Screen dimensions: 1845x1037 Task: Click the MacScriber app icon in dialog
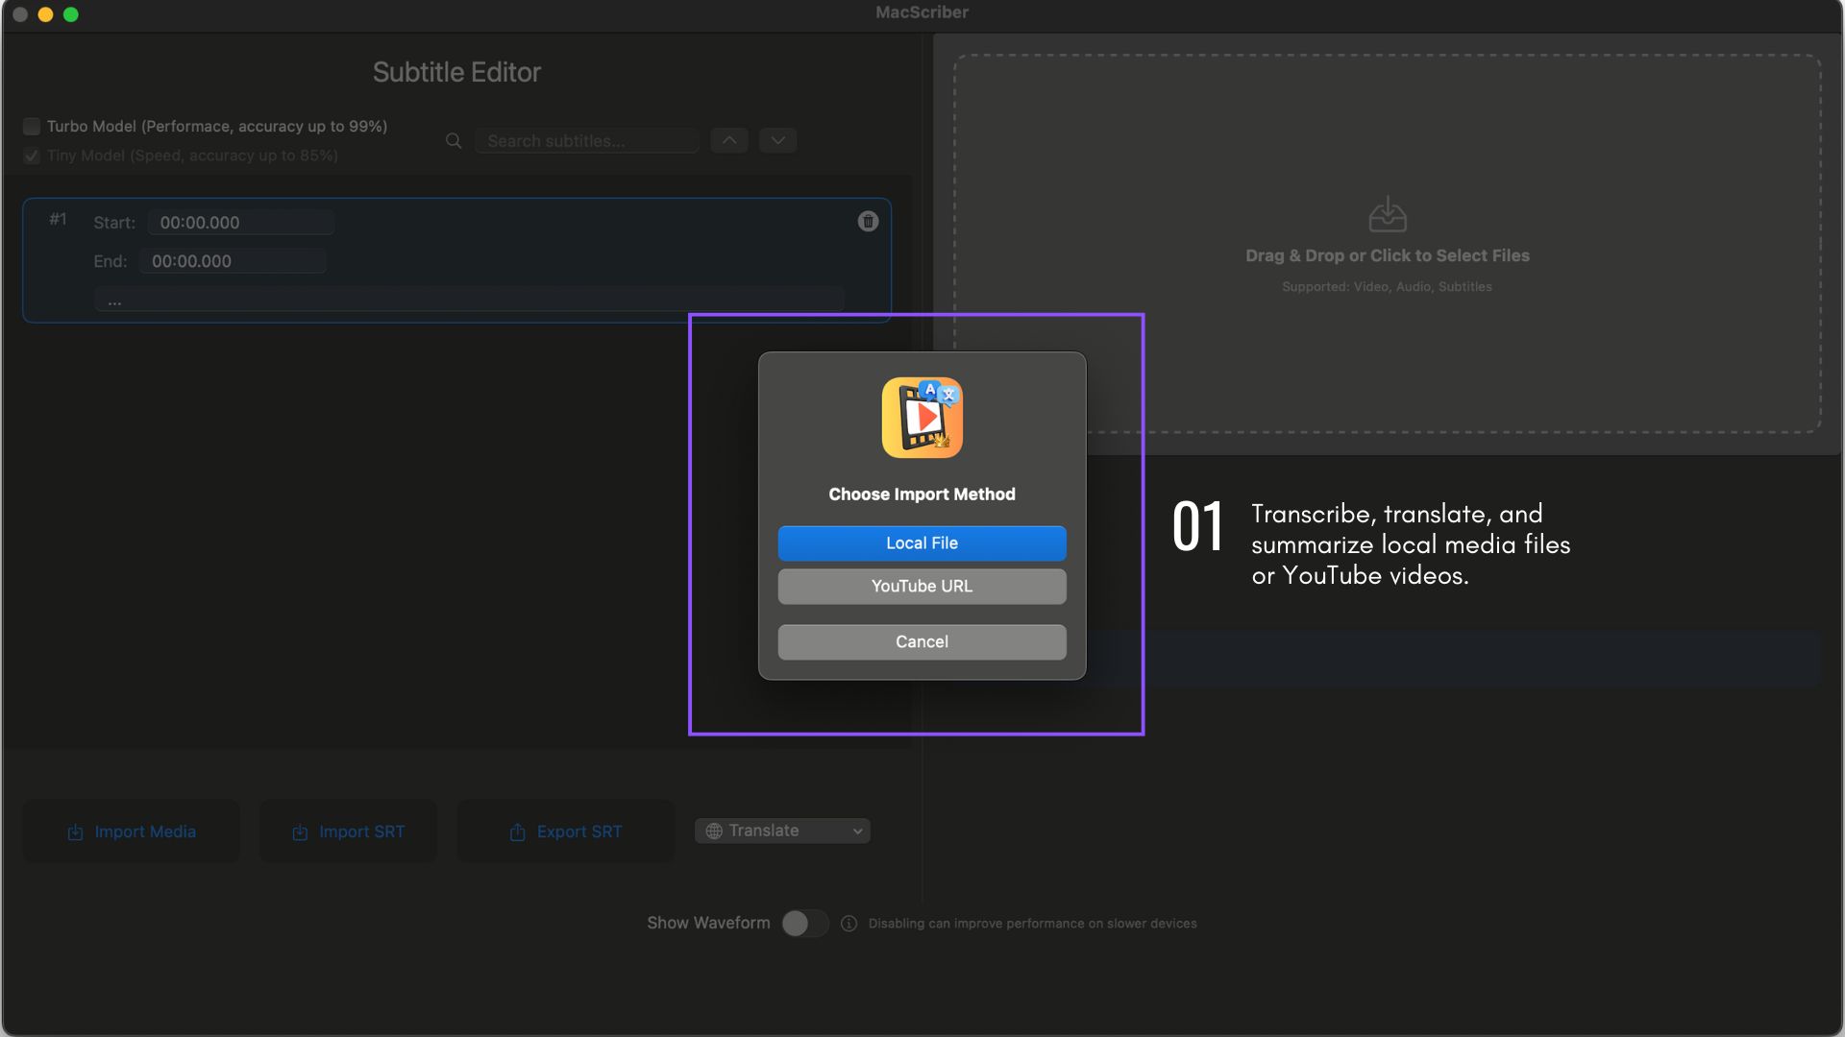(x=922, y=418)
